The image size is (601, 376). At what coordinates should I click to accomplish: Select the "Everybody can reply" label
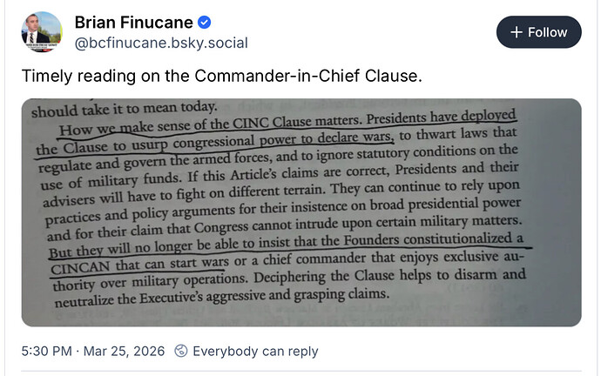click(255, 352)
